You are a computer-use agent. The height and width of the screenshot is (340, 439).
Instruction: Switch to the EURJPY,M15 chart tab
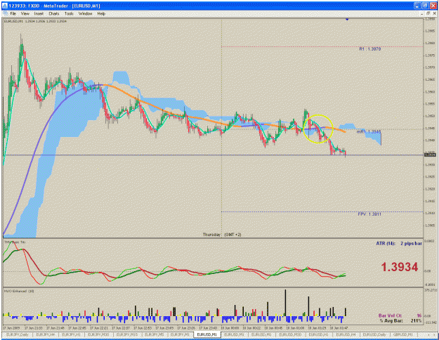click(x=127, y=334)
